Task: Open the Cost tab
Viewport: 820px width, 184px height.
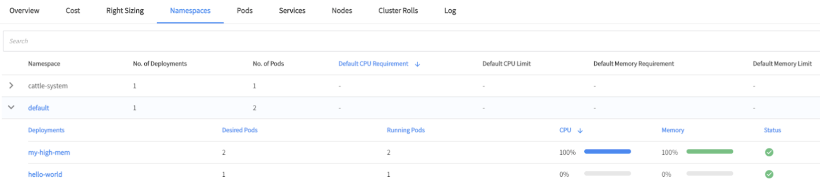Action: coord(72,11)
